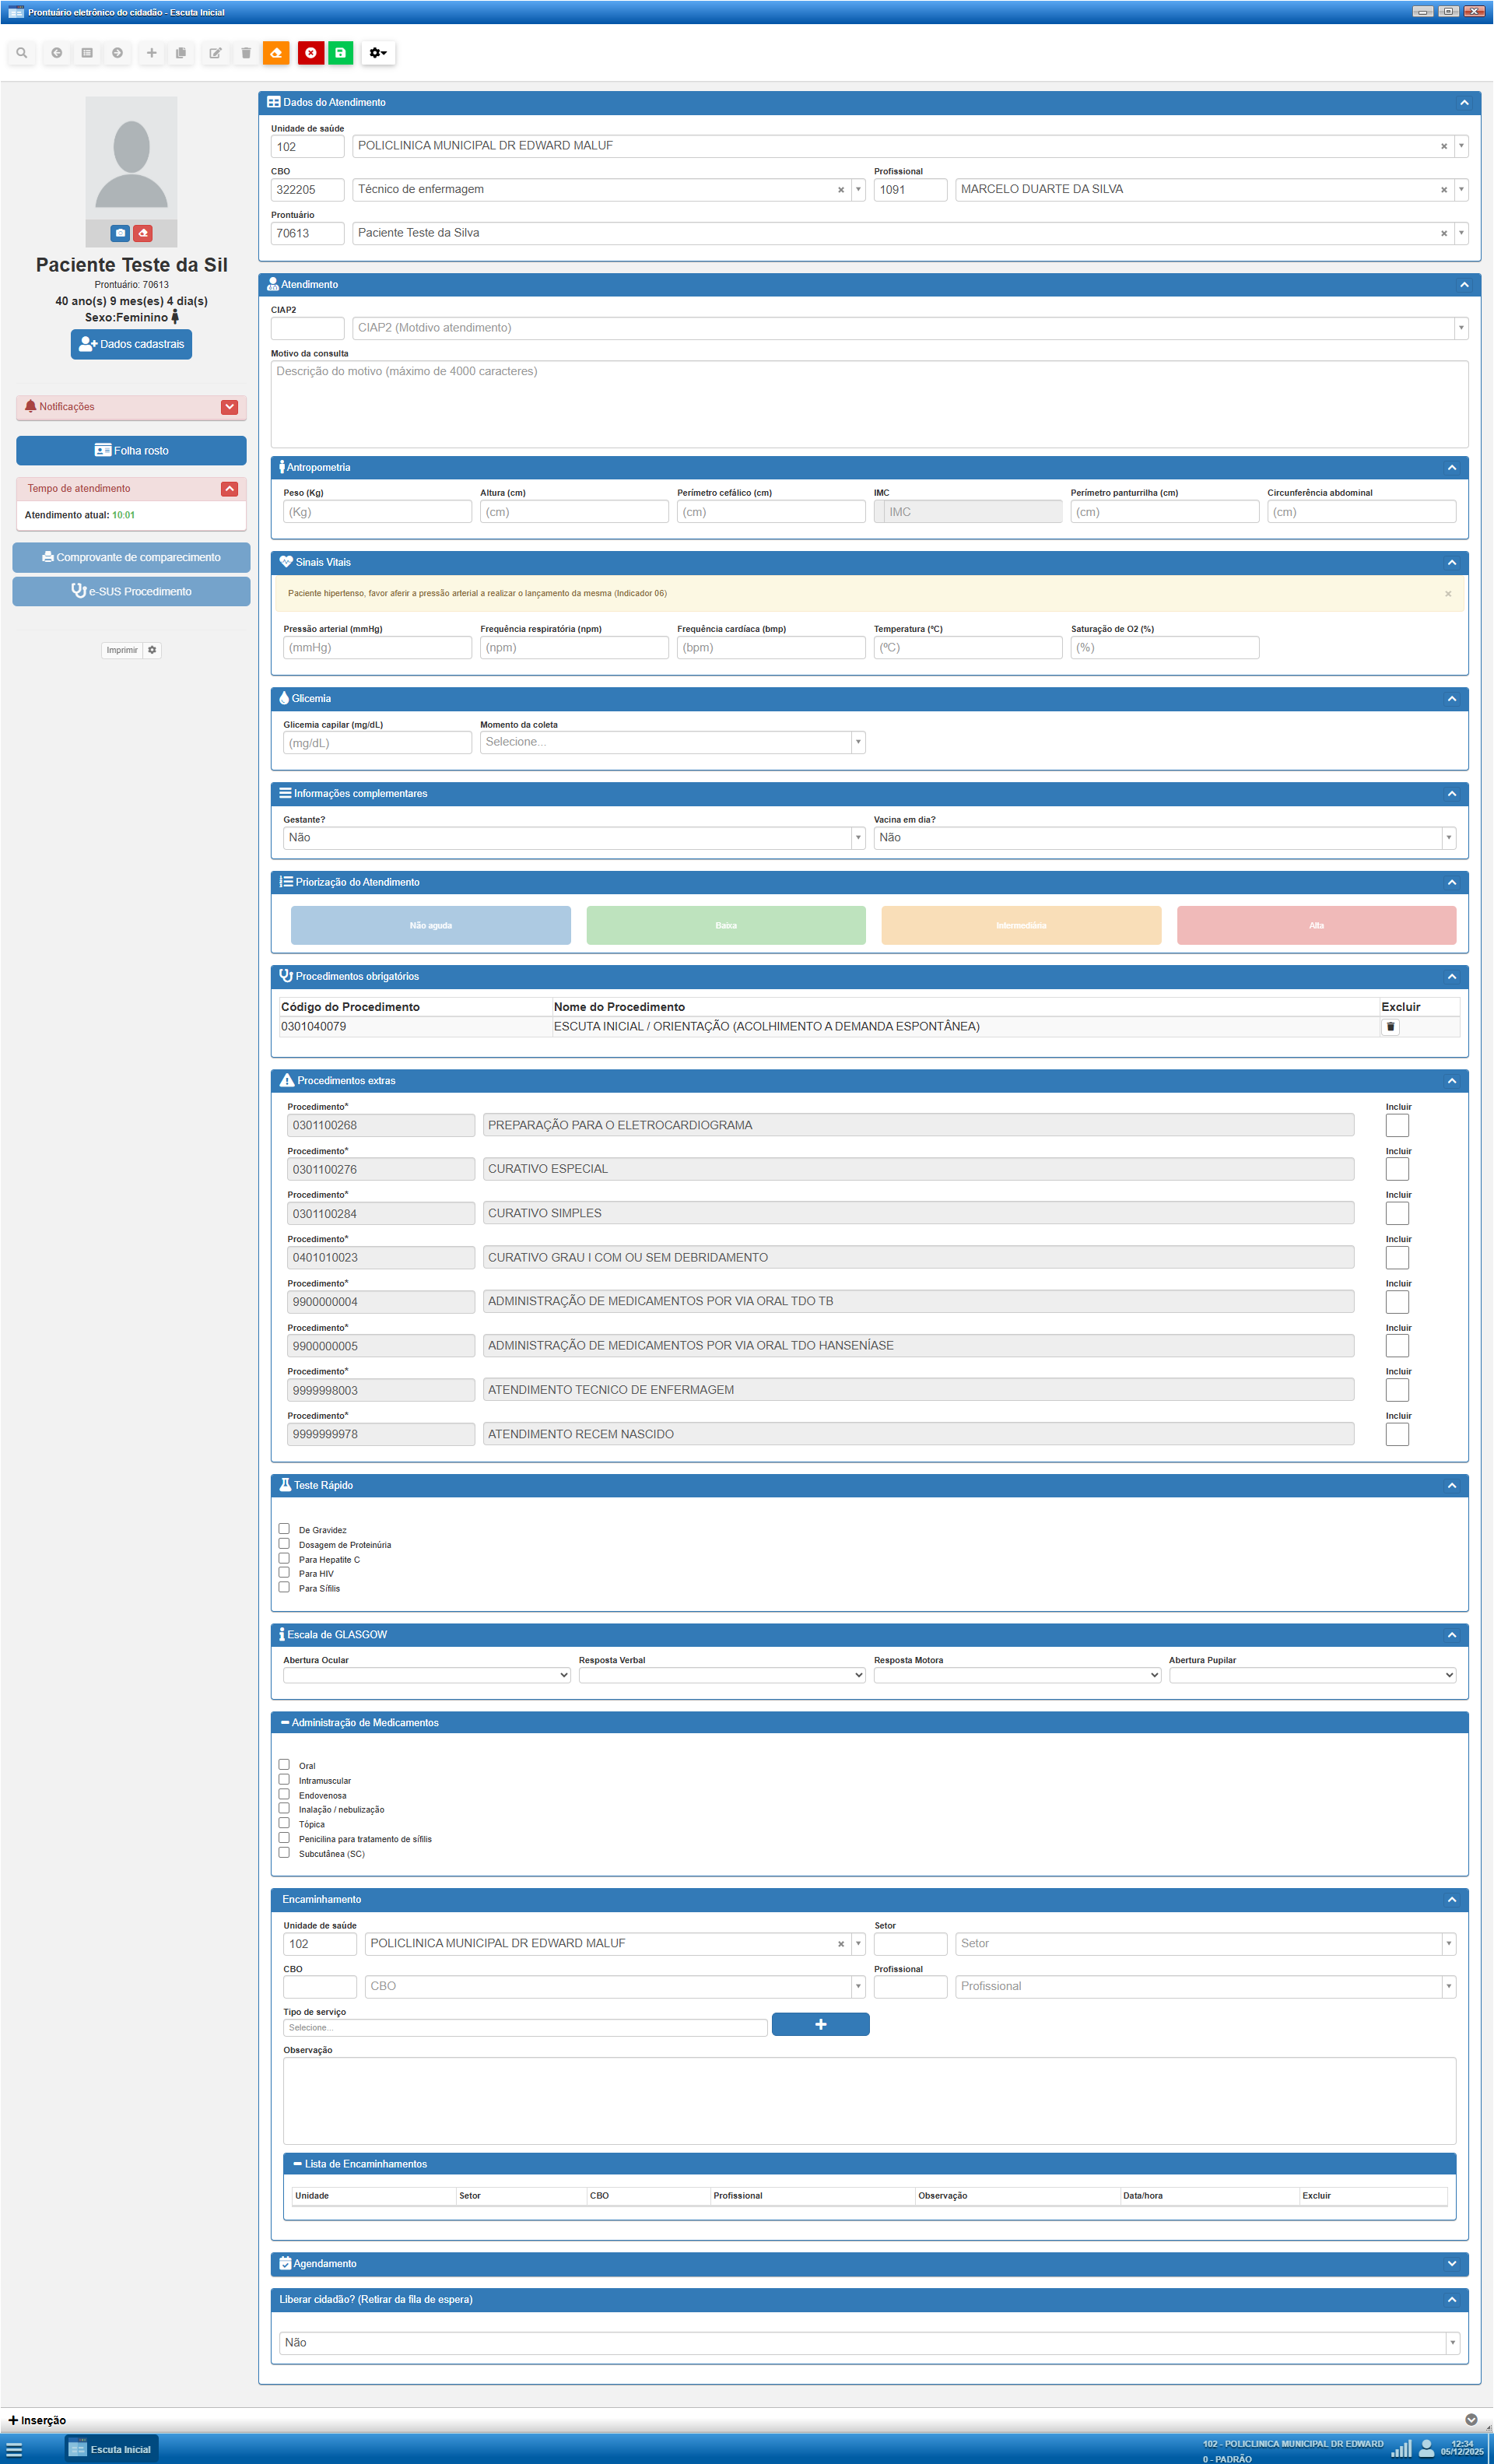Click the green save icon in toolbar
1494x2464 pixels.
coord(340,53)
